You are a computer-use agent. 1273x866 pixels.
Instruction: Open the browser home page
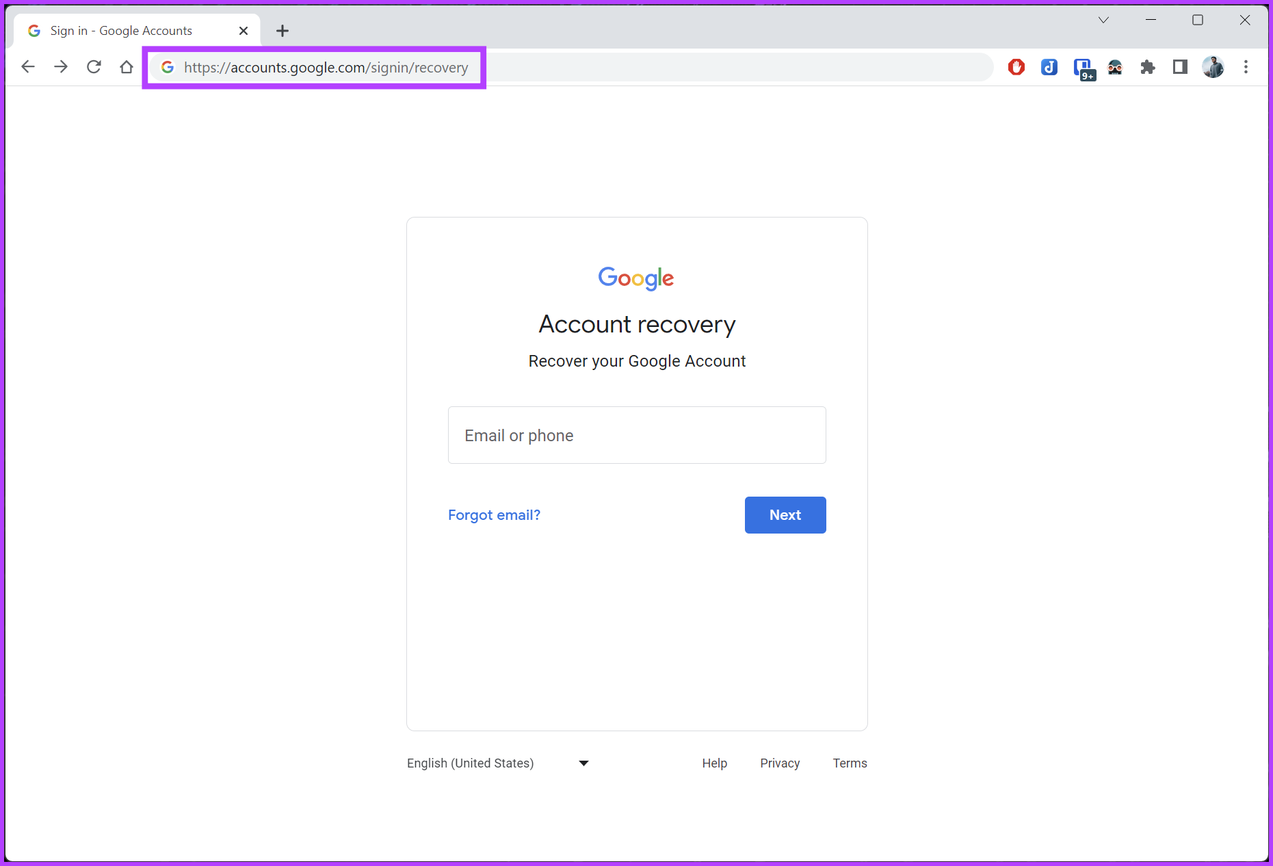127,67
